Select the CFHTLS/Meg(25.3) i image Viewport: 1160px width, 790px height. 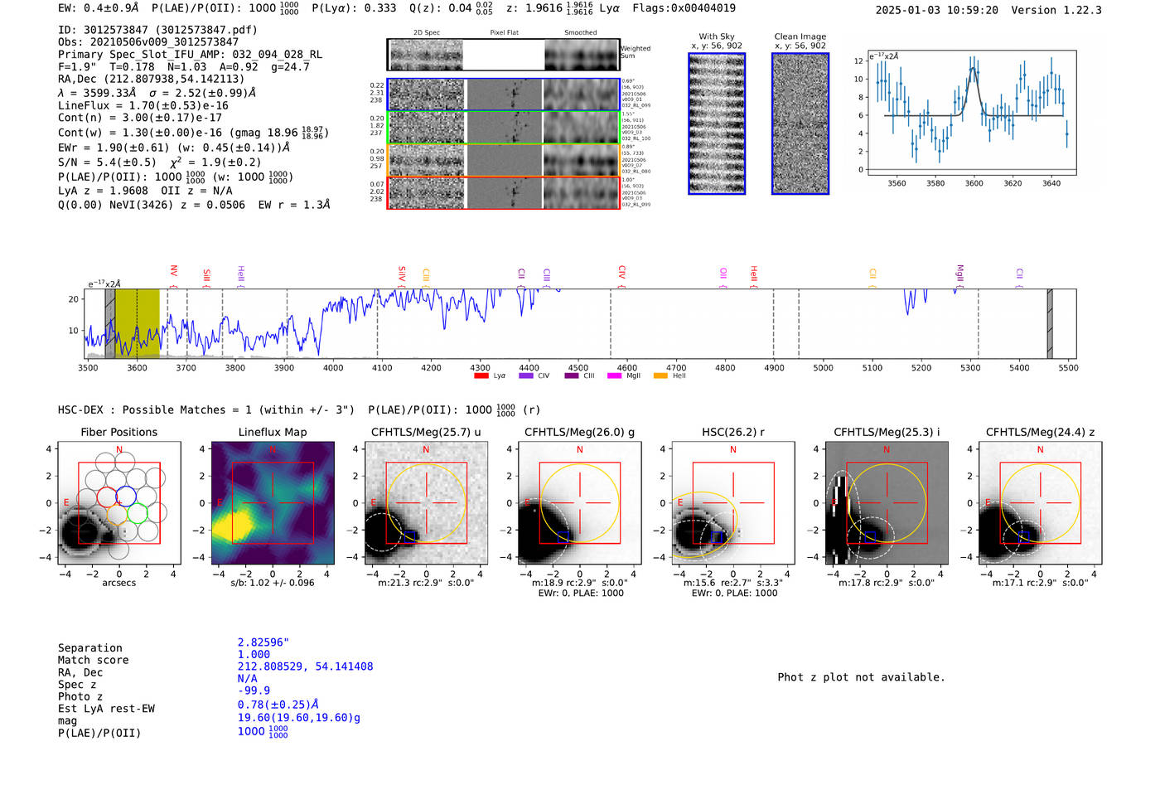[x=887, y=502]
